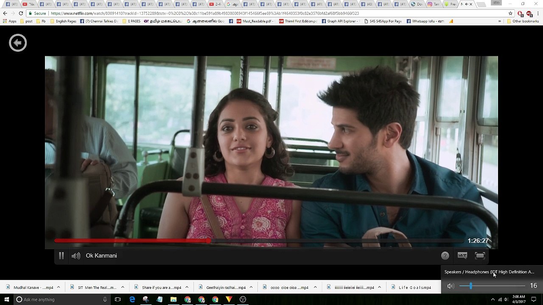Click the Netflix back arrow button
Viewport: 543px width, 305px height.
[x=18, y=43]
